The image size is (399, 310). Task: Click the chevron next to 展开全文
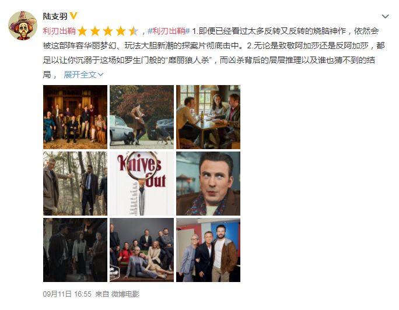[100, 75]
